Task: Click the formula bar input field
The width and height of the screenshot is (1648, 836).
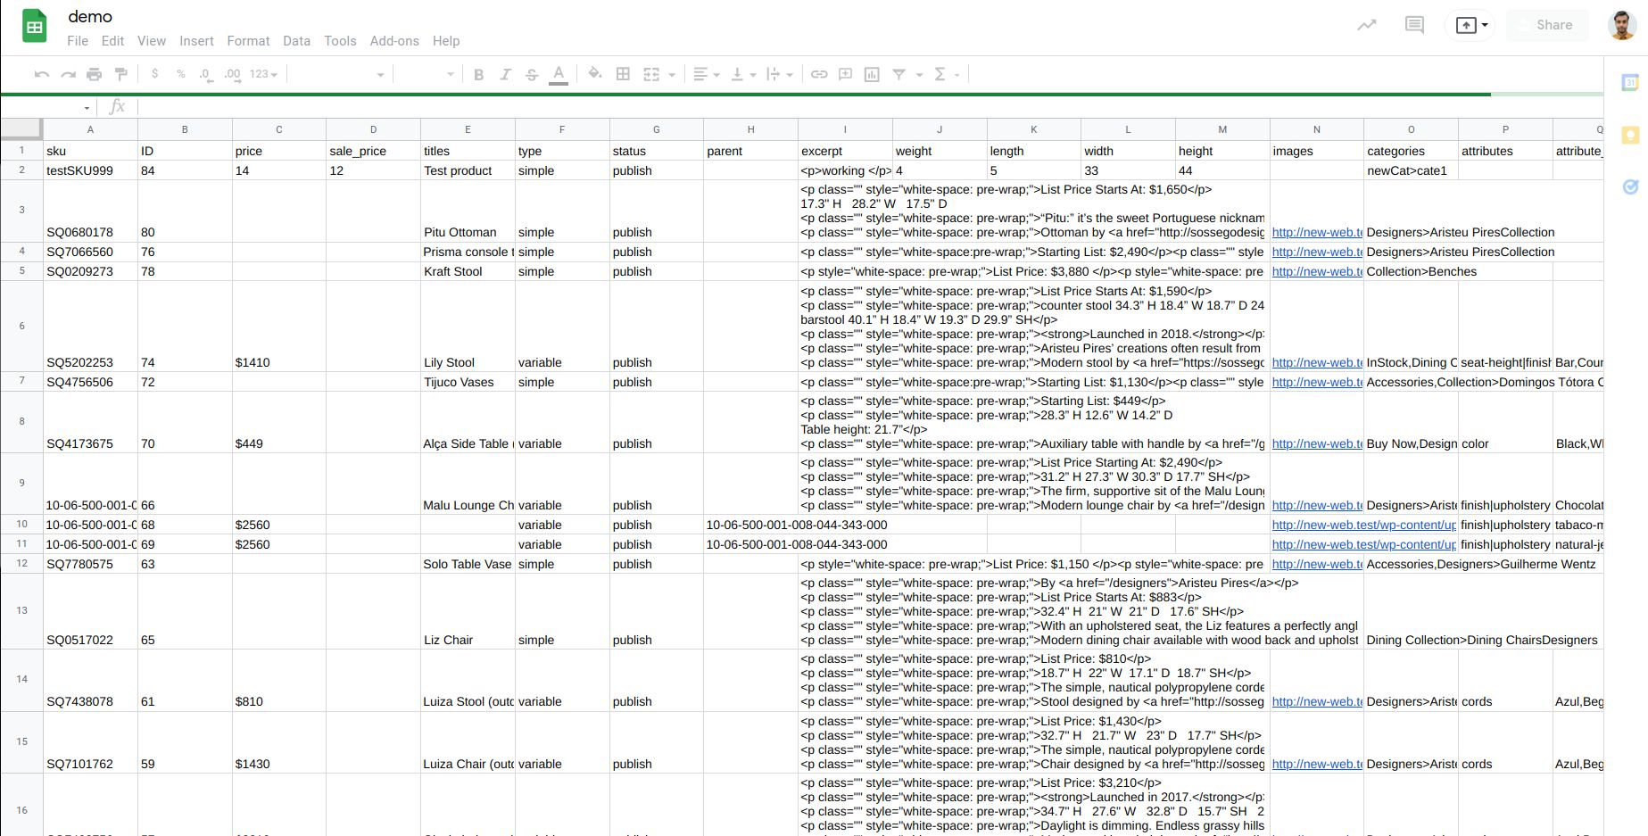Action: (x=803, y=107)
